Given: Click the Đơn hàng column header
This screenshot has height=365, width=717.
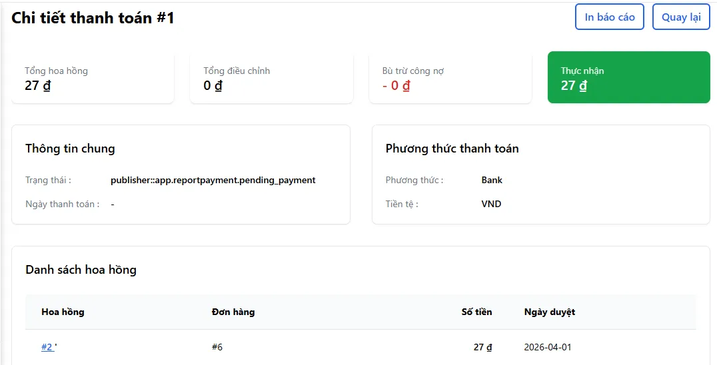Looking at the screenshot, I should [x=233, y=312].
